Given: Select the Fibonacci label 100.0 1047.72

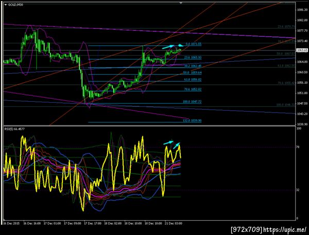Looking at the screenshot, I should 192,102.
